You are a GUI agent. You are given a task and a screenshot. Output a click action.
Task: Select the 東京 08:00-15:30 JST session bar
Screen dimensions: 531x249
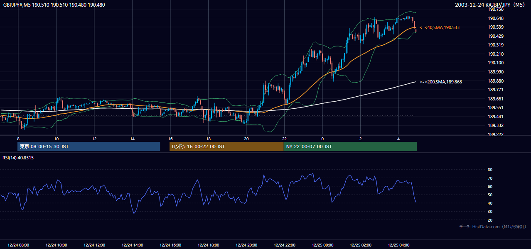88,146
